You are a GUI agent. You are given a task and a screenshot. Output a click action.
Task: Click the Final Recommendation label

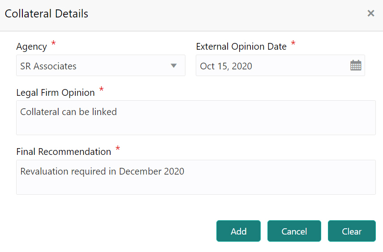coord(64,152)
